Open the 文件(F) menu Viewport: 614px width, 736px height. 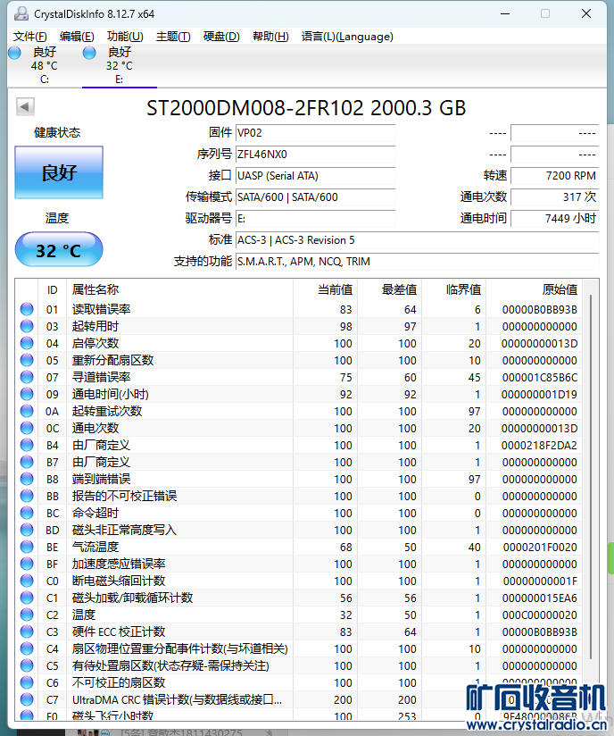tap(30, 37)
